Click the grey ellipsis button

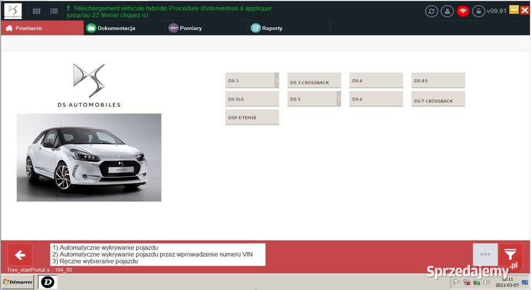[x=485, y=254]
